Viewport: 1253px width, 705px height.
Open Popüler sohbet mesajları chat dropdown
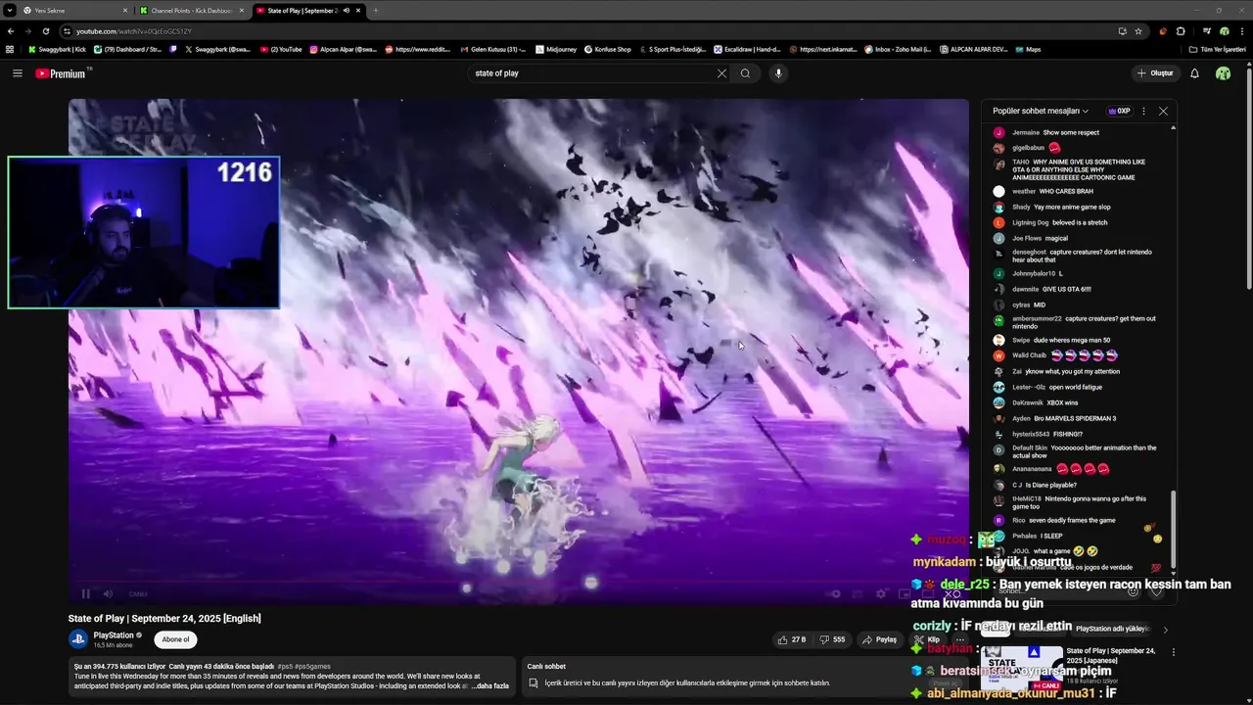1040,111
